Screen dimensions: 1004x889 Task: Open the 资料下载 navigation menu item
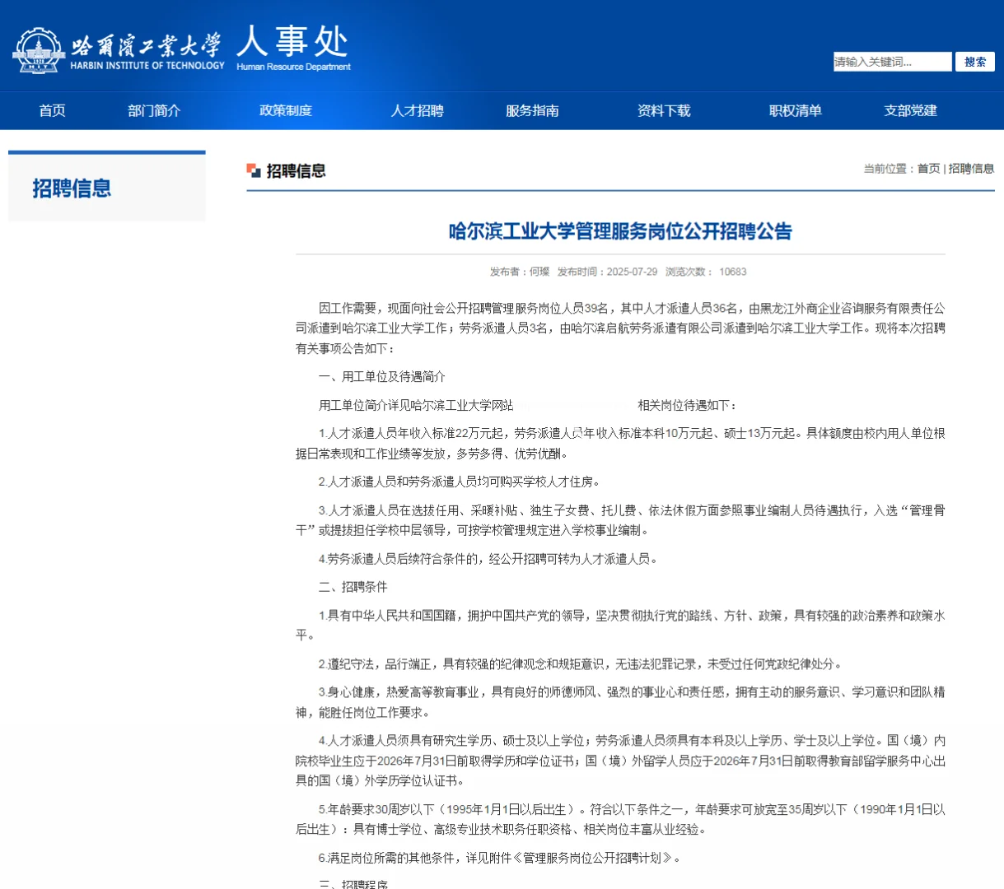[x=664, y=110]
